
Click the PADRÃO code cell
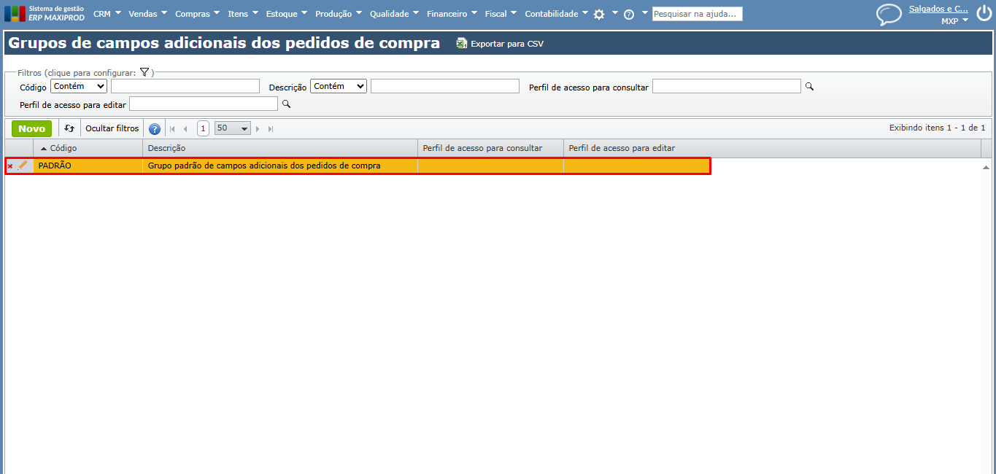(88, 166)
